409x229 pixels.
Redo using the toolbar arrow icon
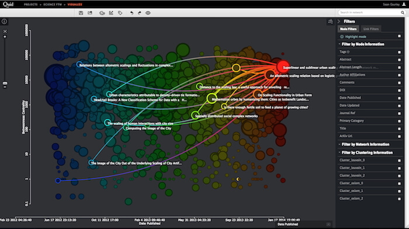(140, 13)
